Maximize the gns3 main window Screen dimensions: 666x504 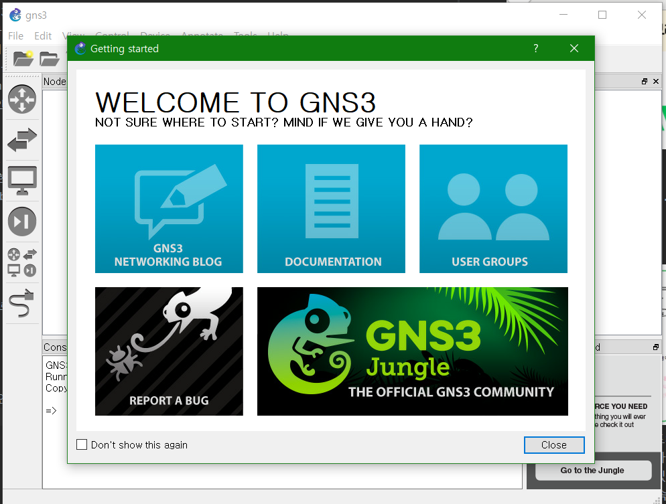(602, 15)
